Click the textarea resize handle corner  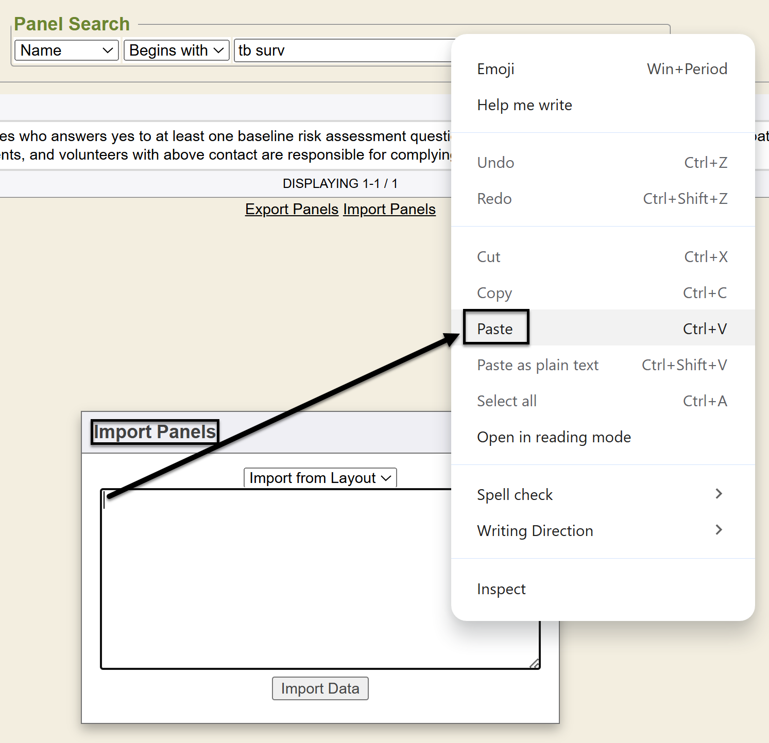535,664
